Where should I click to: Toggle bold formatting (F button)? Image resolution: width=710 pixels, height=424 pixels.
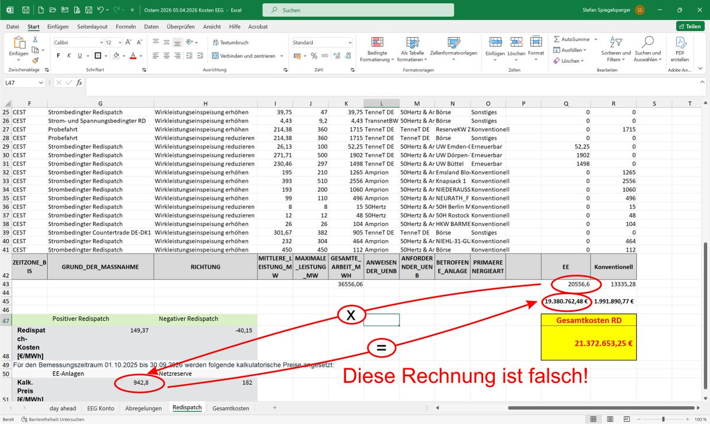point(59,56)
